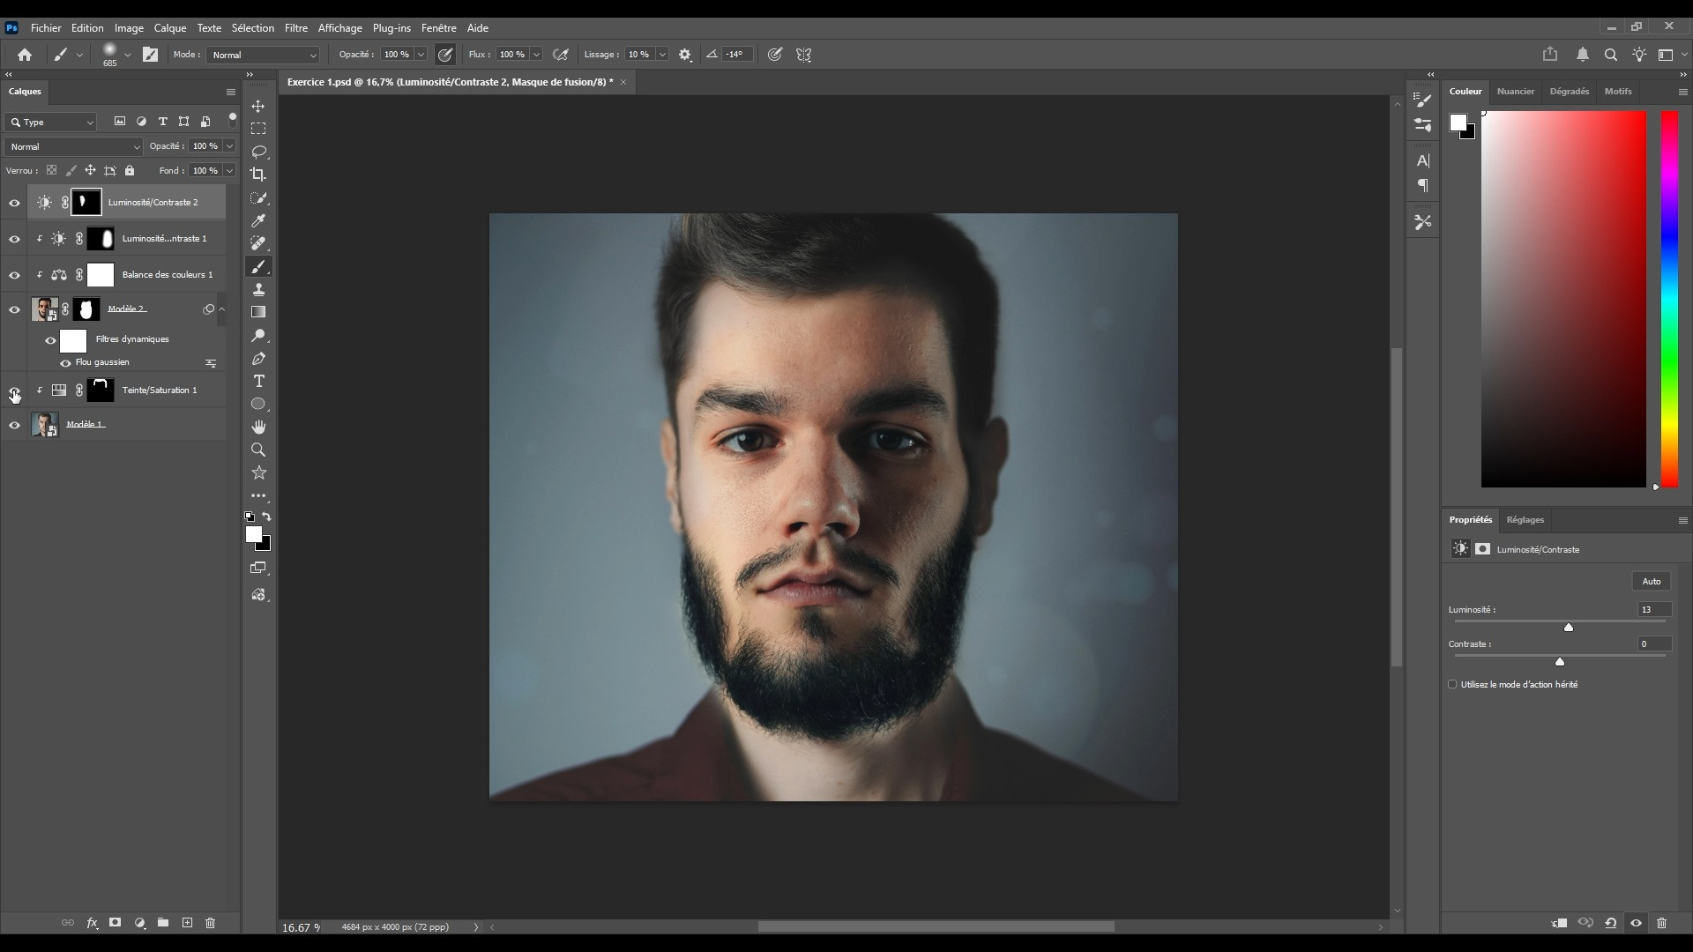Screen dimensions: 1693x952
Task: Enable the legacy mode checkbox (mode d'action hérité)
Action: coord(1452,684)
